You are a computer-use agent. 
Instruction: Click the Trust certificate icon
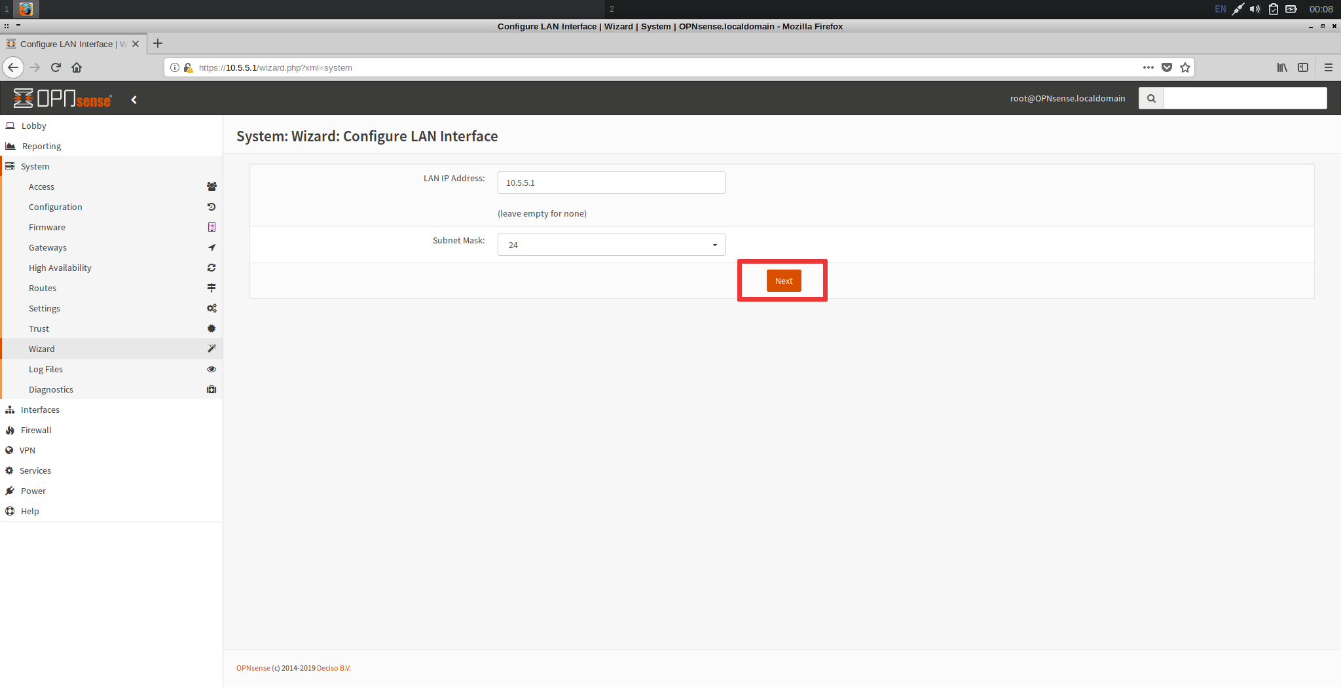[x=211, y=328]
